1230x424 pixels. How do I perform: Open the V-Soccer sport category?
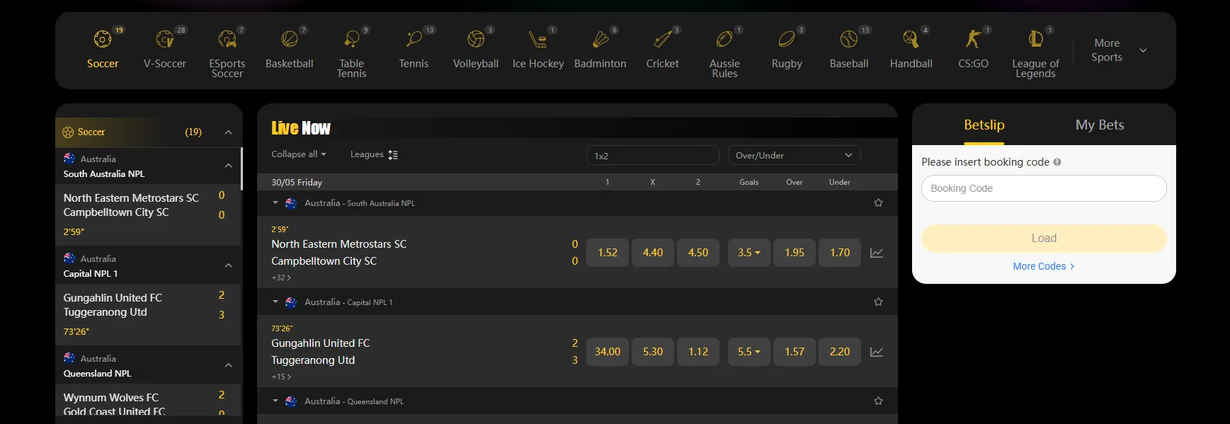165,39
